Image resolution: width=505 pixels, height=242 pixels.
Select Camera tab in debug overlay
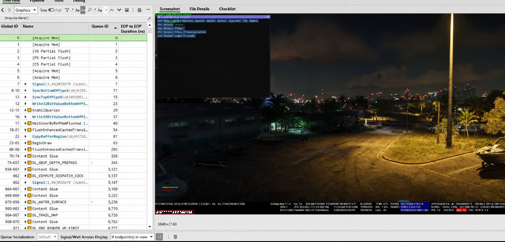(x=253, y=21)
